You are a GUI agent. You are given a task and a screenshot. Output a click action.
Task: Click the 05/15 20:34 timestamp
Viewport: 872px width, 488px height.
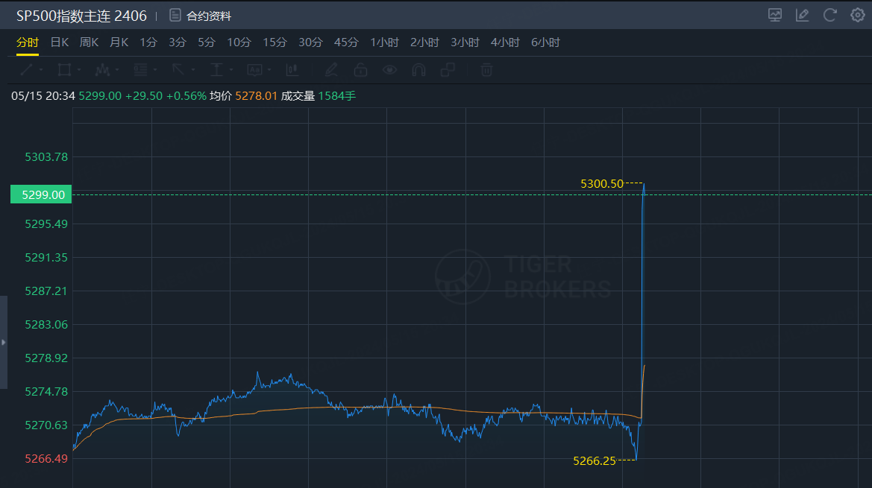pyautogui.click(x=43, y=96)
